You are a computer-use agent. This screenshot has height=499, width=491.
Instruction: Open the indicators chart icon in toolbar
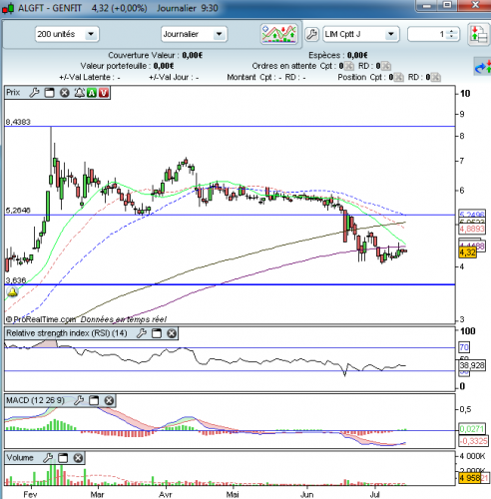coord(279,34)
